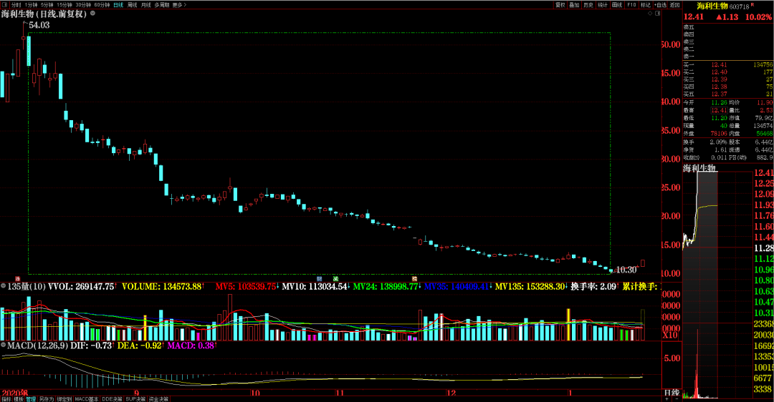The height and width of the screenshot is (402, 774).
Task: Switch to the 分时 time-share view
Action: (x=16, y=5)
